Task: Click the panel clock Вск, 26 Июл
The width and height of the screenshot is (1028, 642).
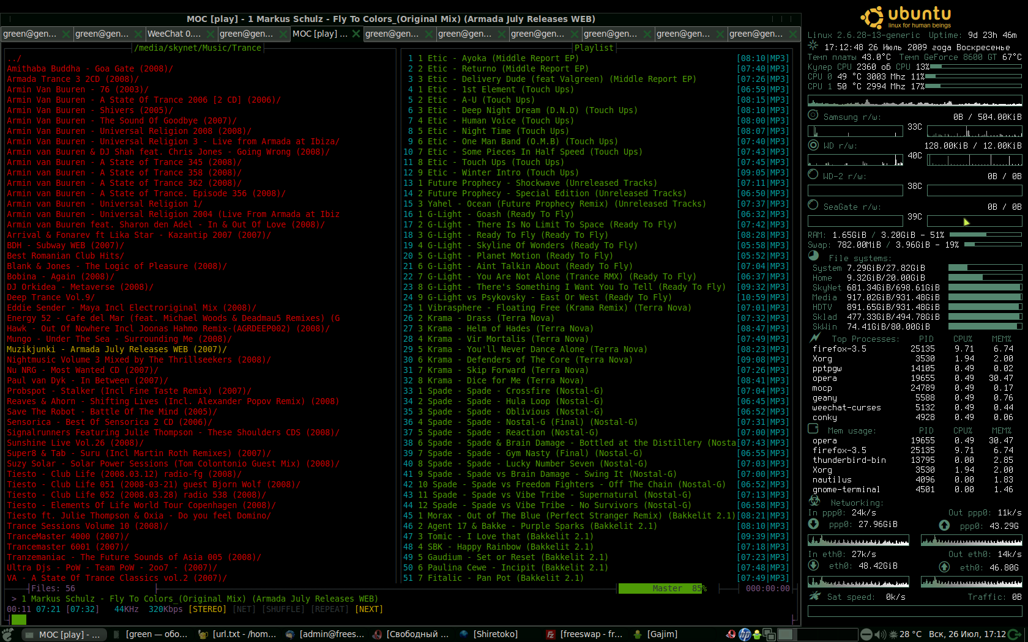Action: (967, 634)
